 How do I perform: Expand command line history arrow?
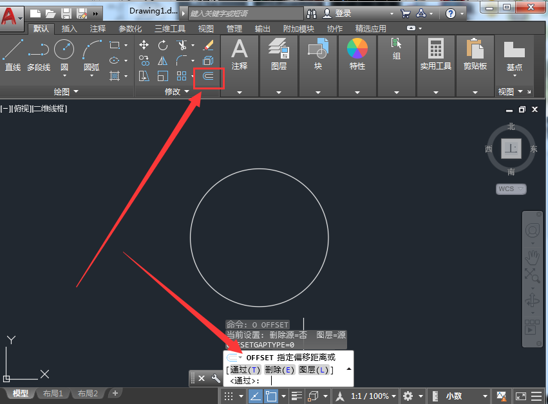[348, 369]
